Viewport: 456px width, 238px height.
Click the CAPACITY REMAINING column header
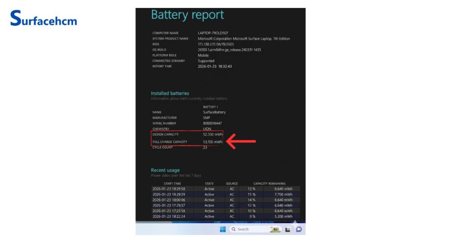click(269, 183)
